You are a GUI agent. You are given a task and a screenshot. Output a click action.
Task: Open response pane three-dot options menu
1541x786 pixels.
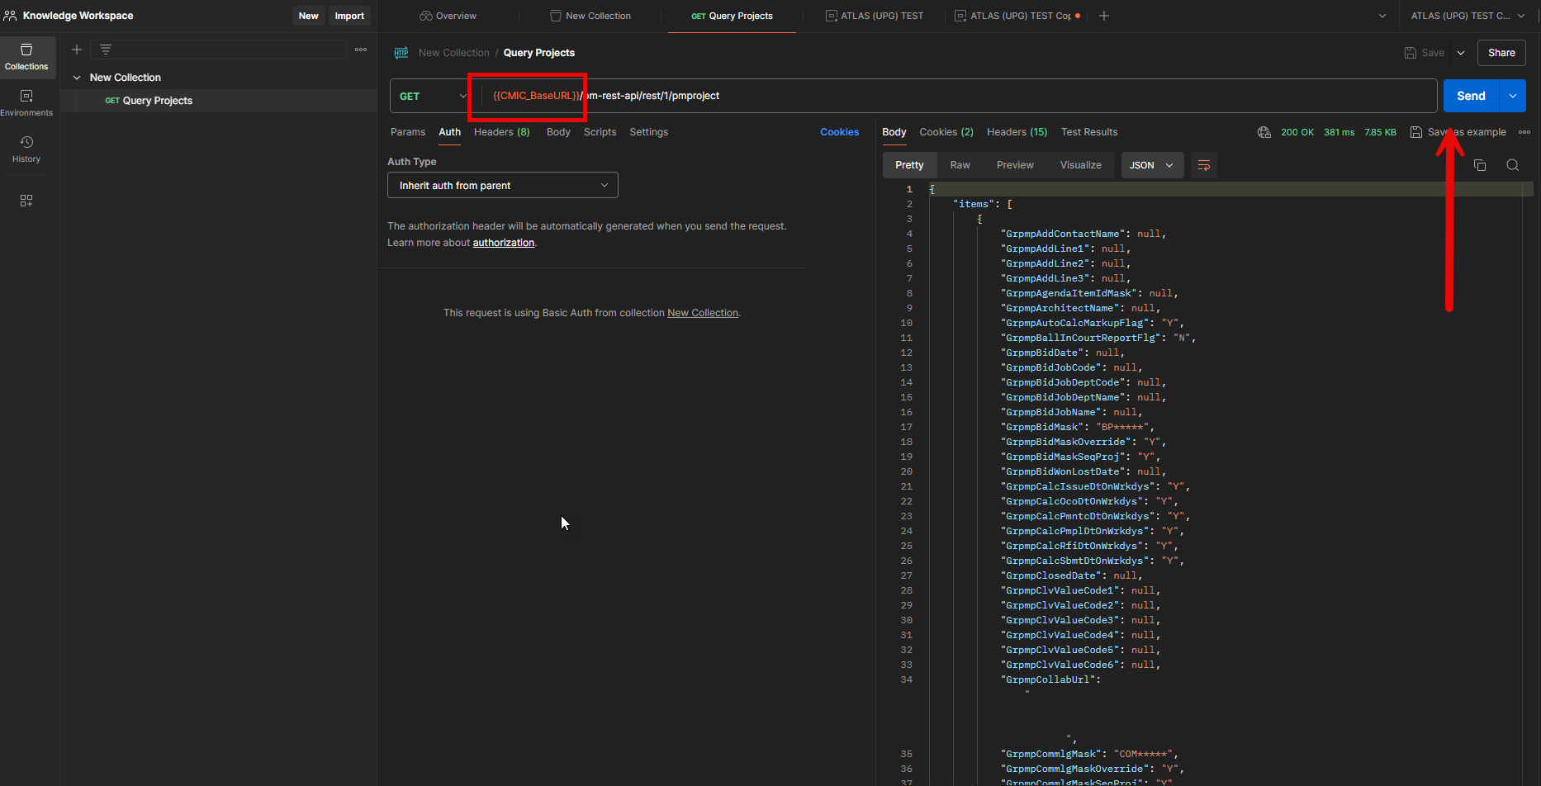(1524, 132)
